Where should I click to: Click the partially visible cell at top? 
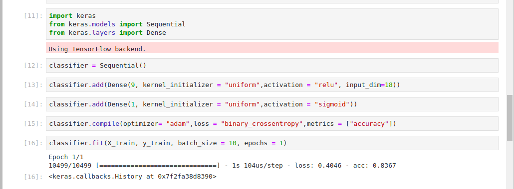(x=272, y=1)
